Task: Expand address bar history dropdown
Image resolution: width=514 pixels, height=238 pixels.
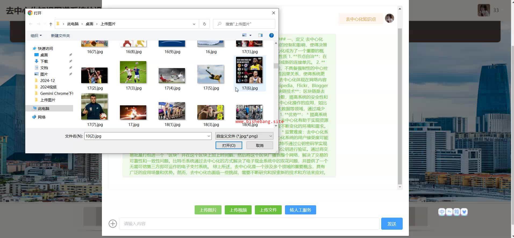Action: click(x=194, y=24)
